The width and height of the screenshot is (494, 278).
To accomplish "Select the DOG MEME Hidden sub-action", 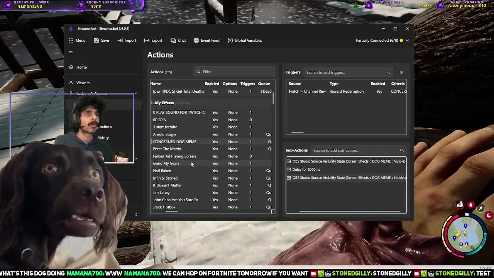I will pos(346,178).
